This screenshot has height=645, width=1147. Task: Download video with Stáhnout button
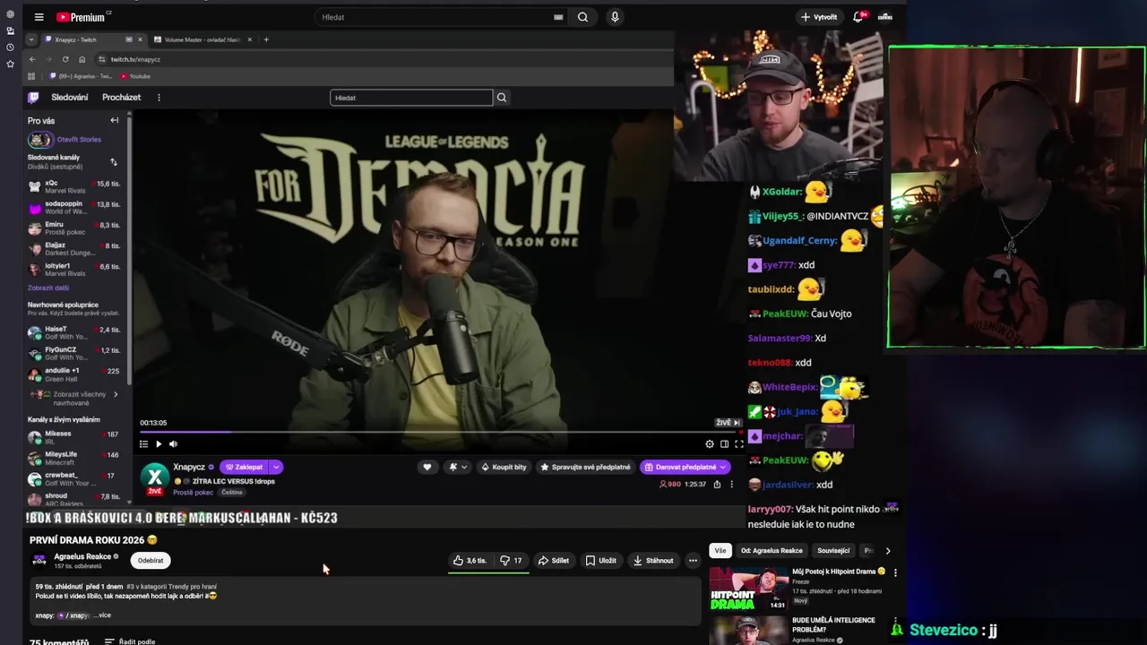653,561
